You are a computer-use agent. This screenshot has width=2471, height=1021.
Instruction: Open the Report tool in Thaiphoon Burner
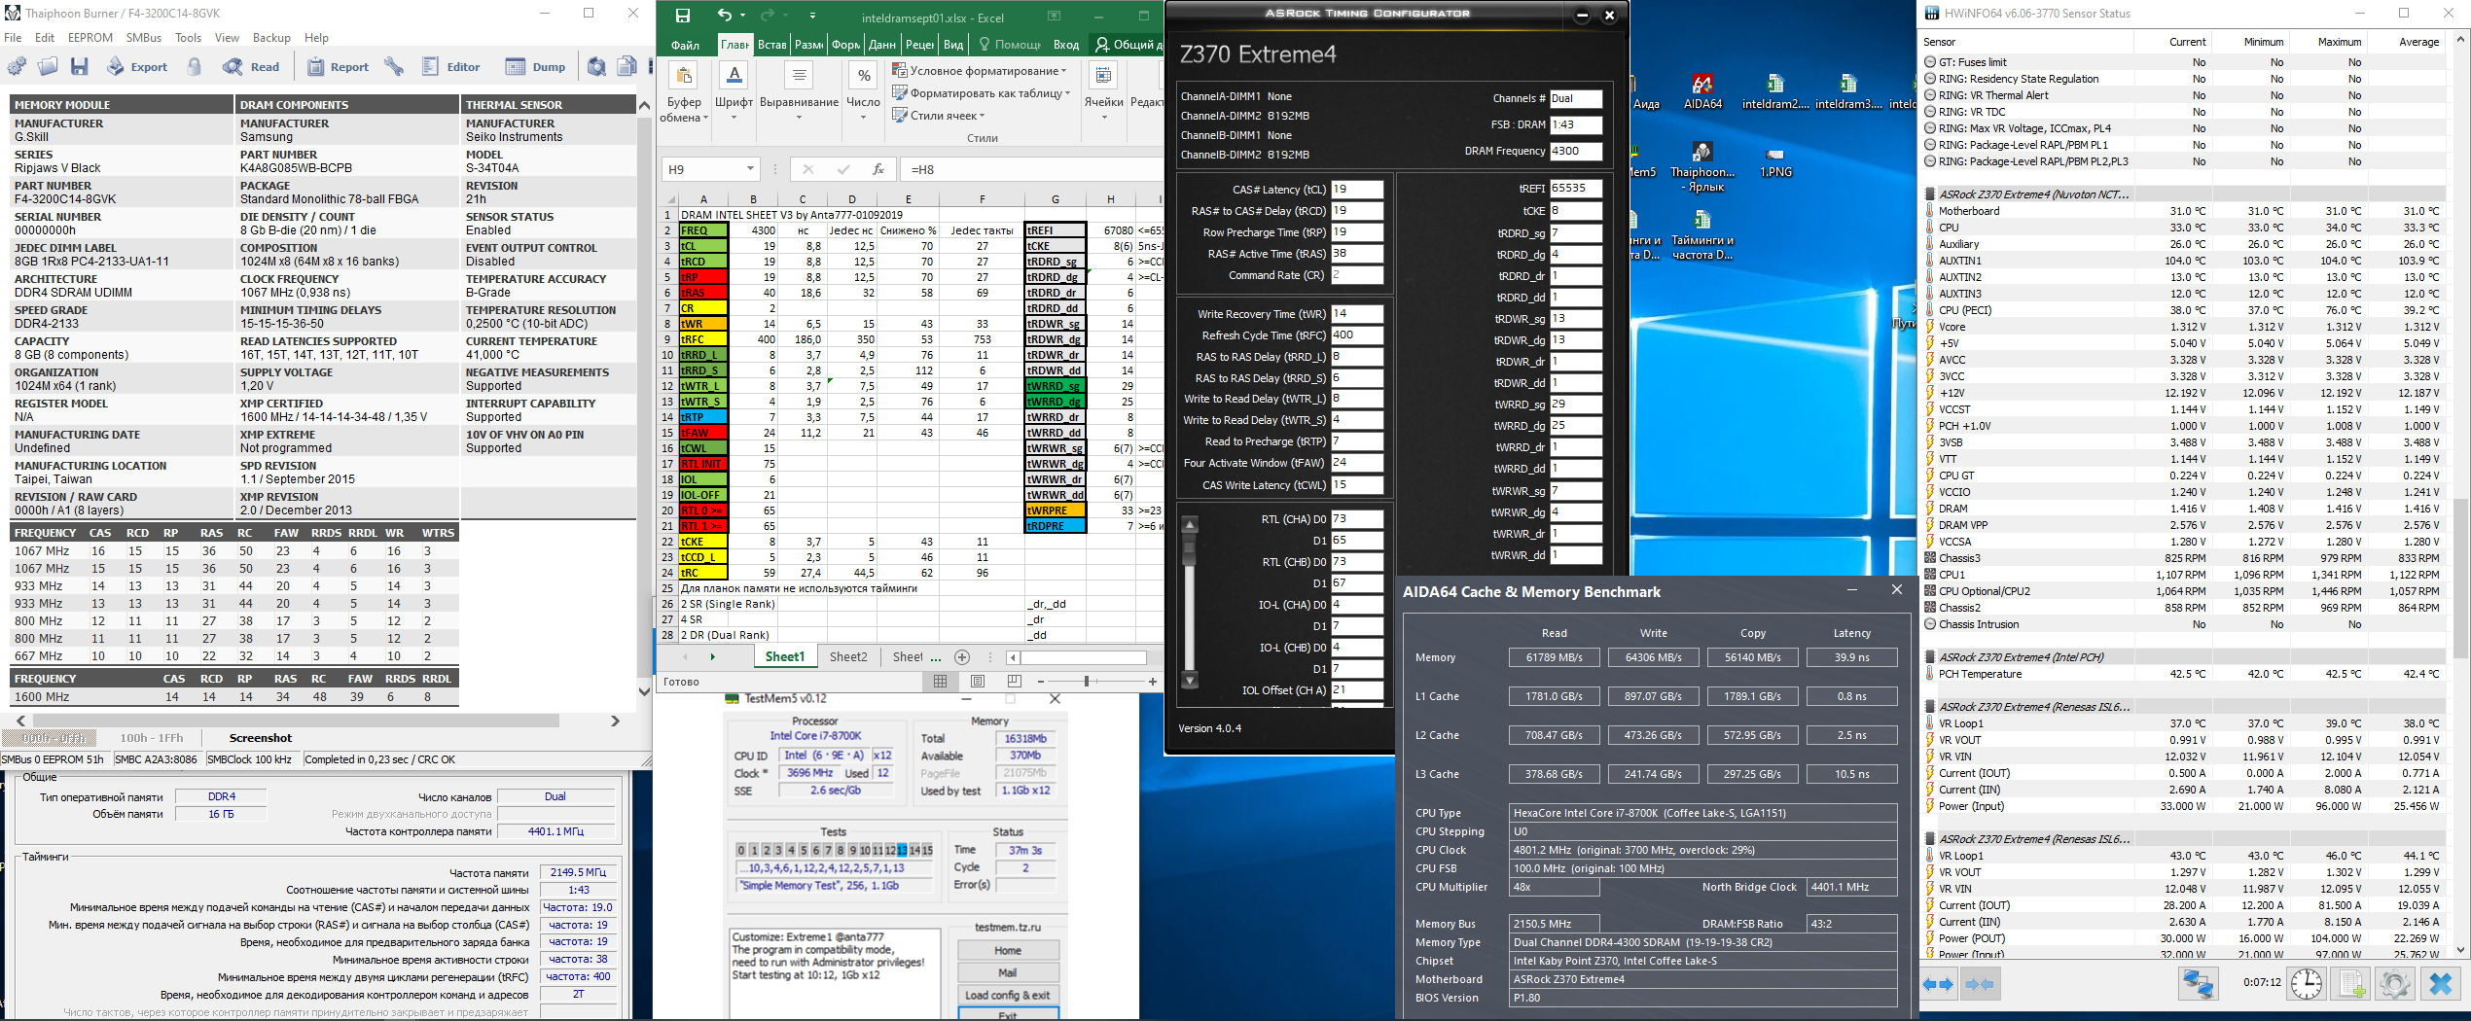click(338, 67)
